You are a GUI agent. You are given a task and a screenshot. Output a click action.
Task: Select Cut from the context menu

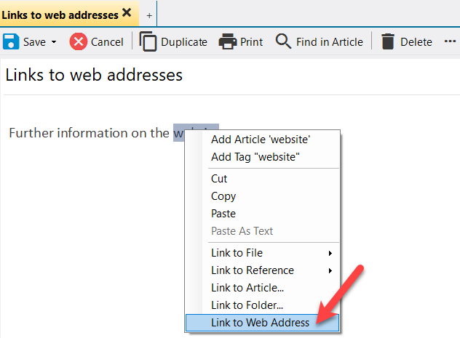219,179
